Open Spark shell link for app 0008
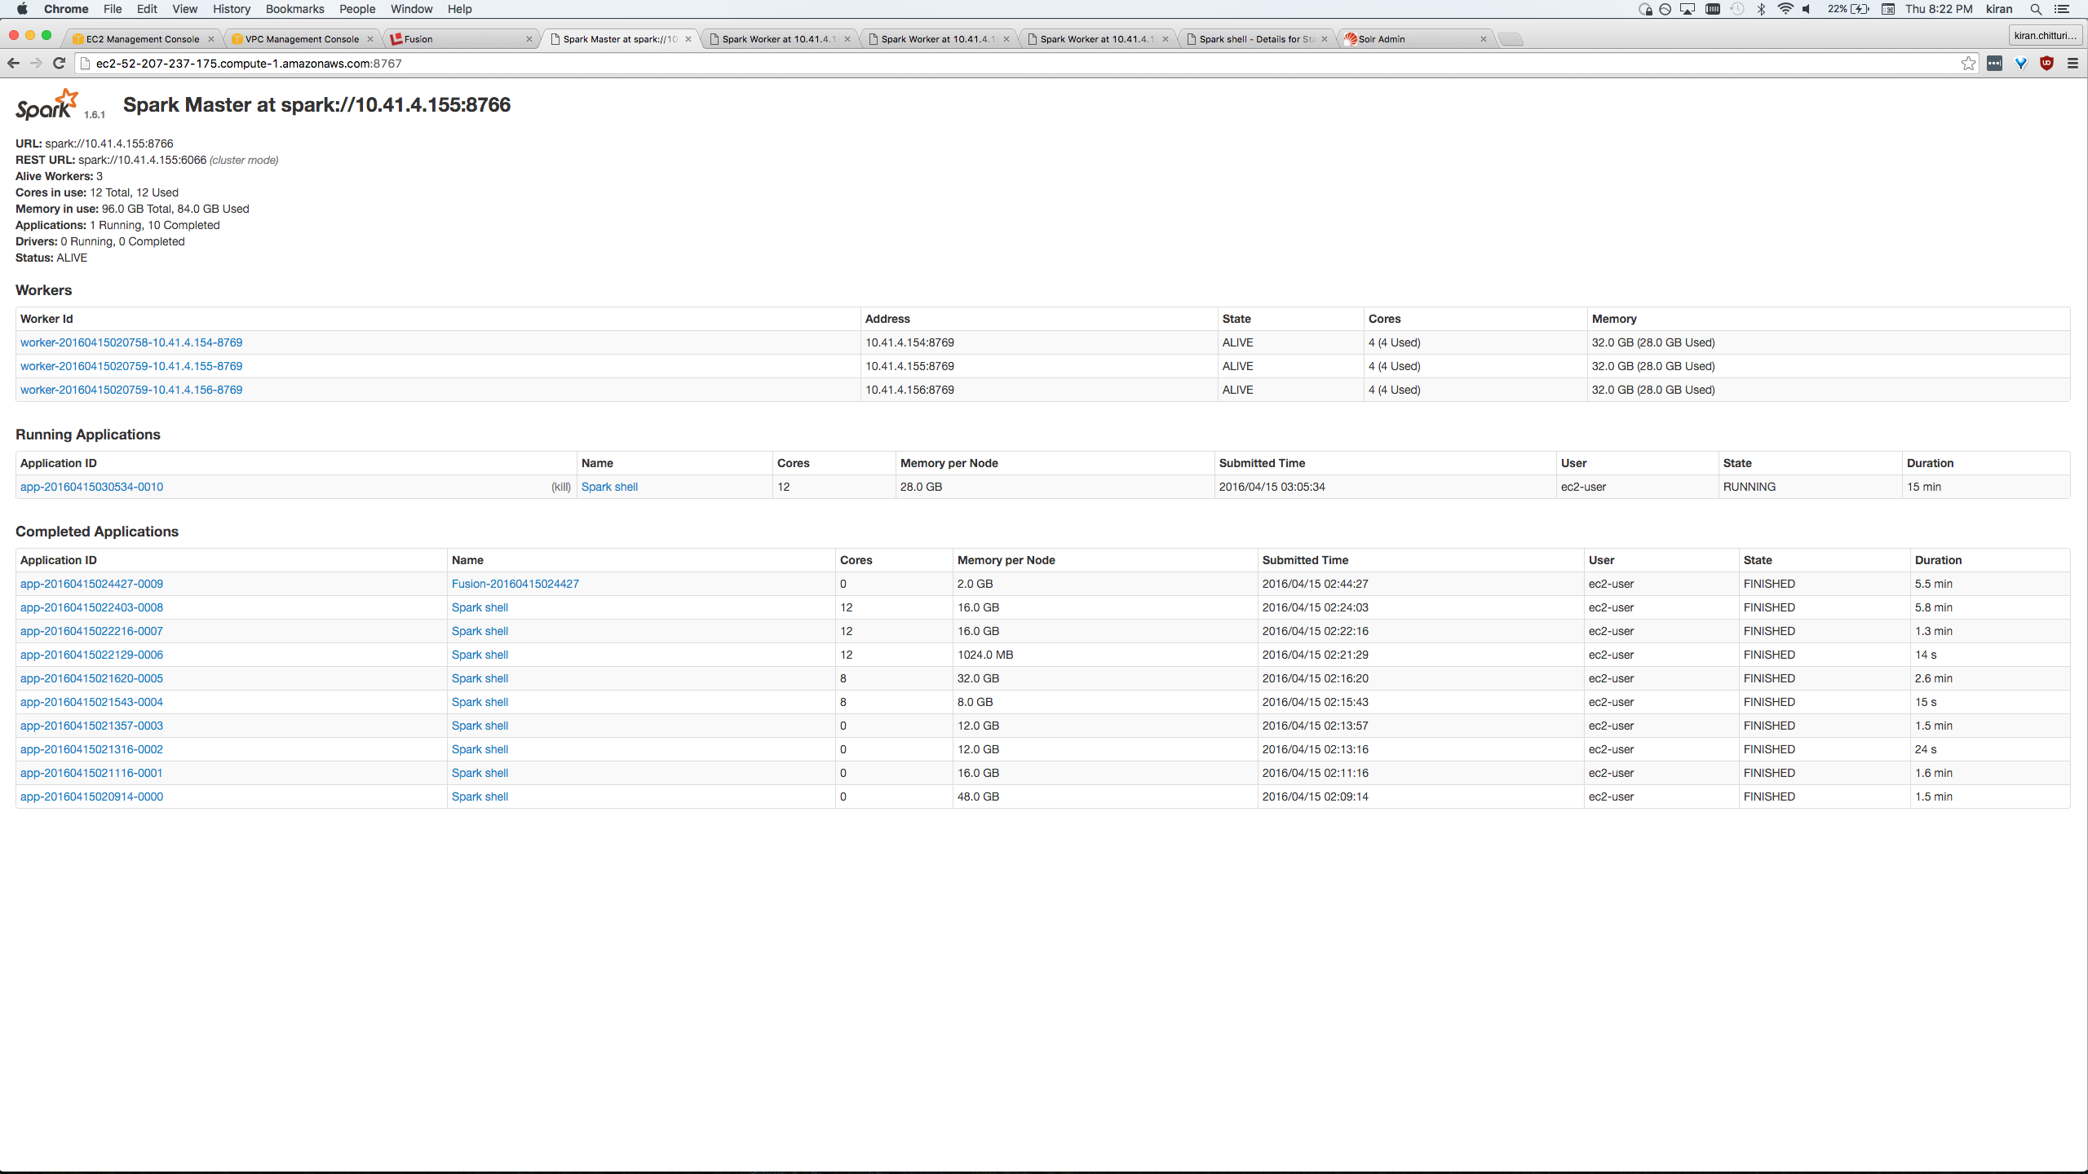The height and width of the screenshot is (1174, 2088). coord(480,607)
